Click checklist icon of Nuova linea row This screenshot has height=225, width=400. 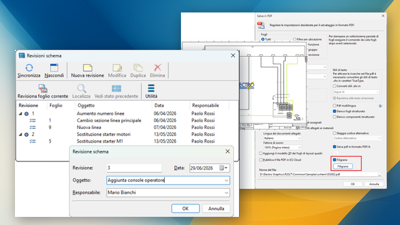click(x=32, y=127)
